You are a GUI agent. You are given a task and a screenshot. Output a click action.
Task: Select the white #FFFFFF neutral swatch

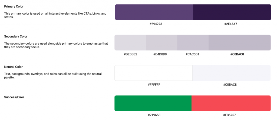pyautogui.click(x=153, y=73)
